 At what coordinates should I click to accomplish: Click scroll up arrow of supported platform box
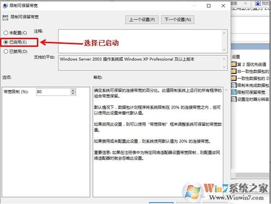tap(224, 59)
